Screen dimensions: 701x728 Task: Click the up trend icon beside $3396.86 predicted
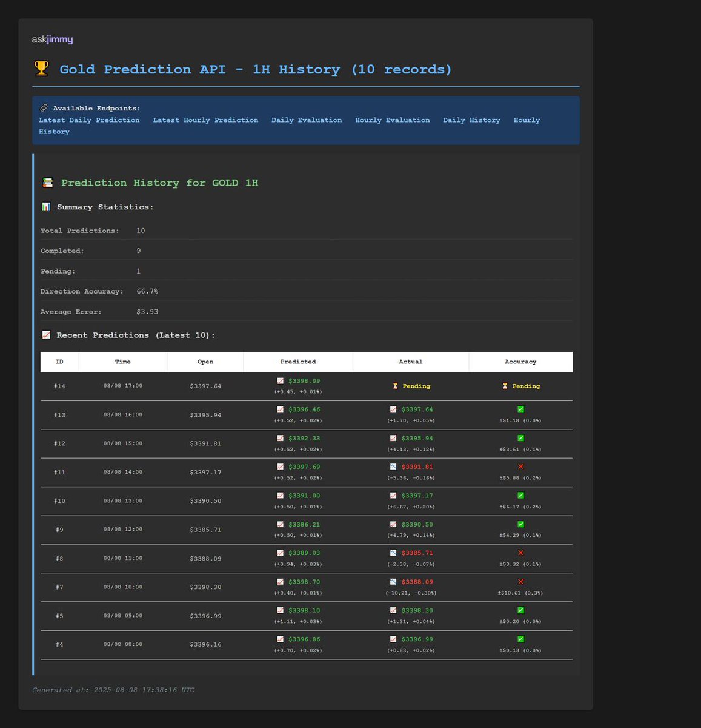pyautogui.click(x=280, y=639)
